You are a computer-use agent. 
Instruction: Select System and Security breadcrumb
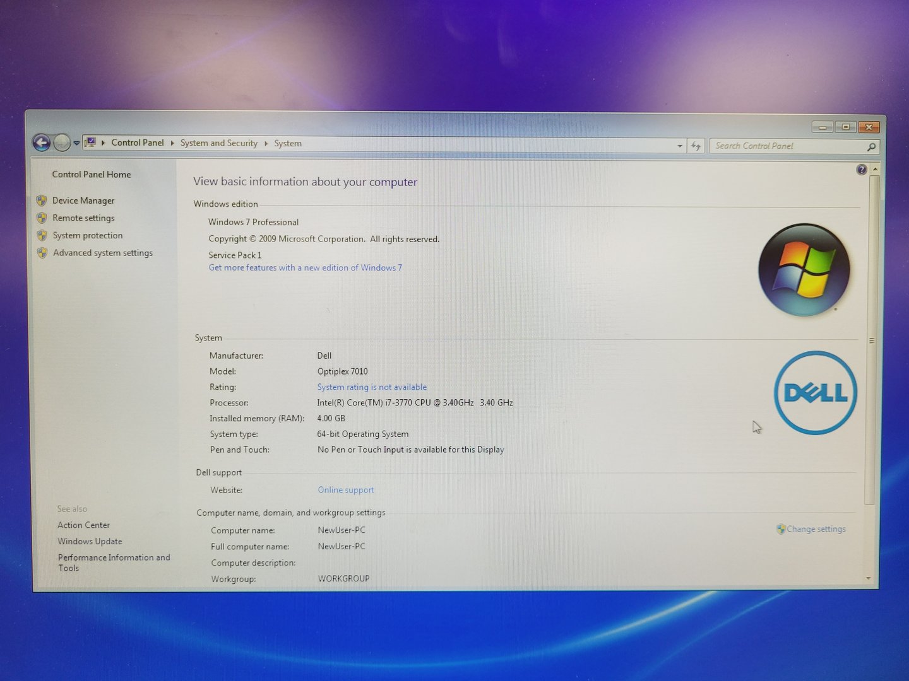(218, 143)
